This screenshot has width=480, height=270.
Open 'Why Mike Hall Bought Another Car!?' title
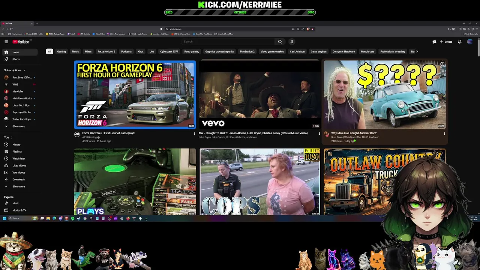pyautogui.click(x=354, y=133)
